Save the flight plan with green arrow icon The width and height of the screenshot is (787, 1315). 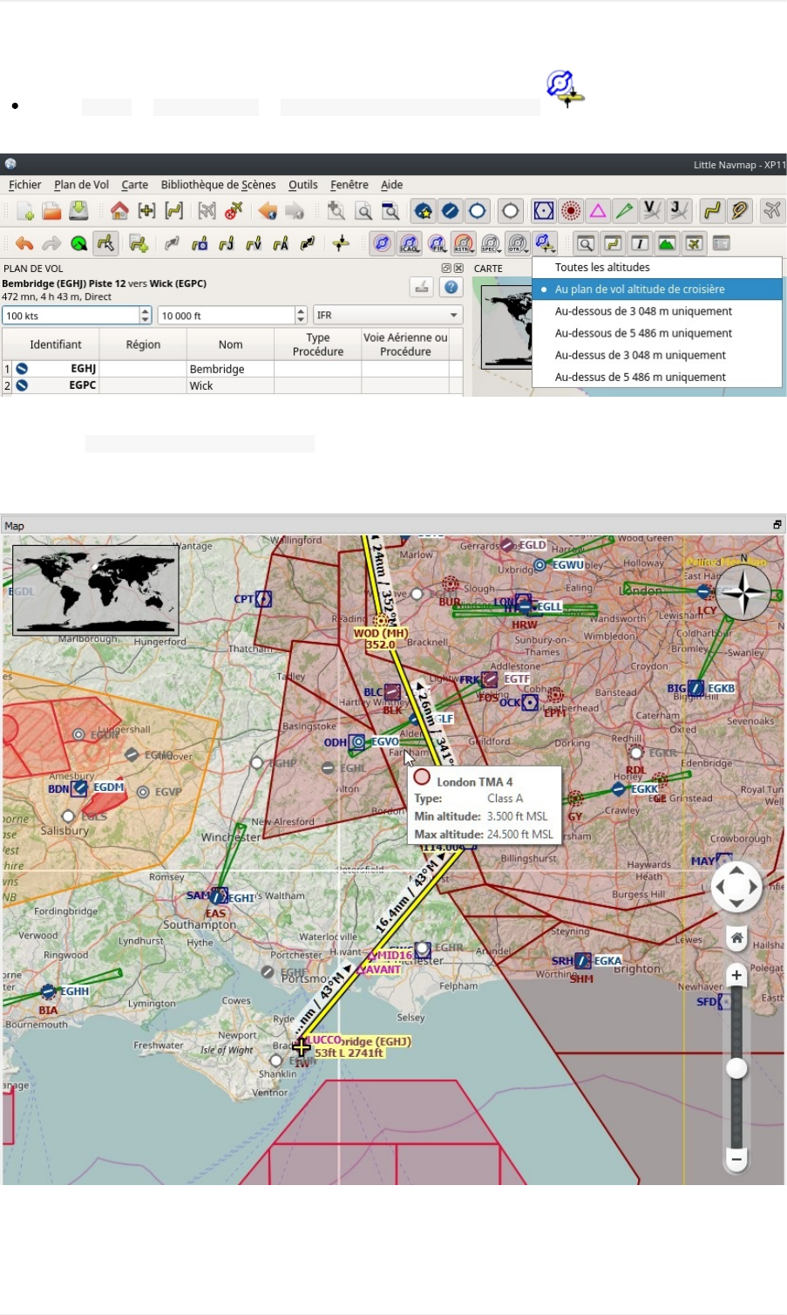point(78,211)
